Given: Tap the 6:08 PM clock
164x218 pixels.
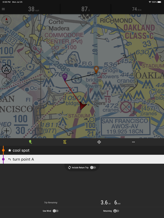Looking at the screenshot, I should (7, 2).
